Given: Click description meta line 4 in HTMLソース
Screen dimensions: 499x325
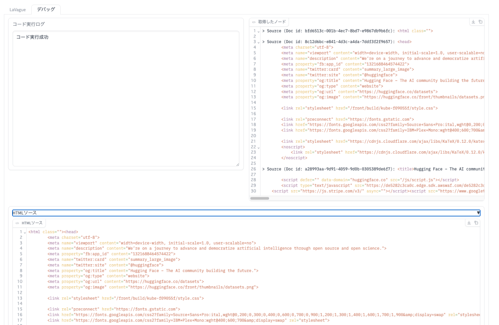Looking at the screenshot, I should (x=217, y=248).
